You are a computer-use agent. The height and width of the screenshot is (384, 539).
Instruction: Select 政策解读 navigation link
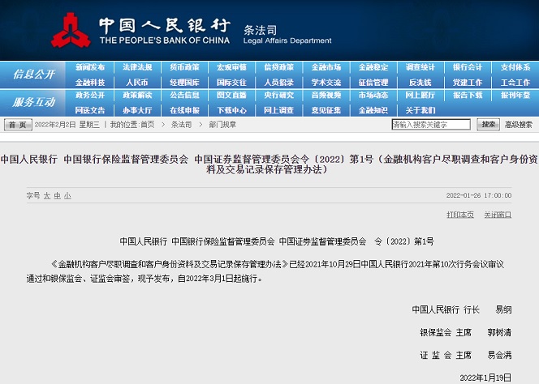(137, 95)
